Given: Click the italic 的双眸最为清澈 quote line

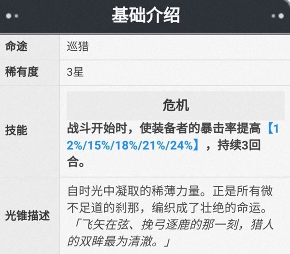Looking at the screenshot, I should (x=118, y=241).
